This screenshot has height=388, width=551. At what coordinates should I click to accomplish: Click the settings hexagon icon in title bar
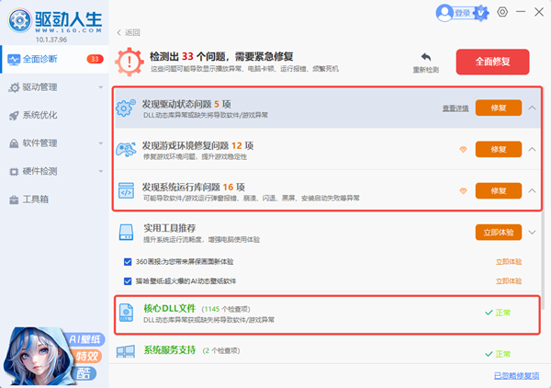coord(501,12)
